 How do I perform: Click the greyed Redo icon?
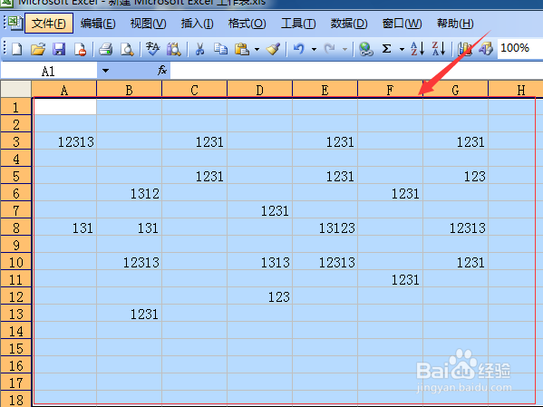pyautogui.click(x=329, y=49)
